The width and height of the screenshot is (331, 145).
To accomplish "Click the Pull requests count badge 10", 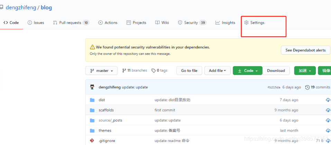I will (x=86, y=22).
